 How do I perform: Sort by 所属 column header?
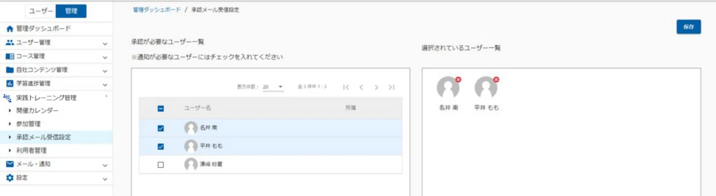click(350, 108)
